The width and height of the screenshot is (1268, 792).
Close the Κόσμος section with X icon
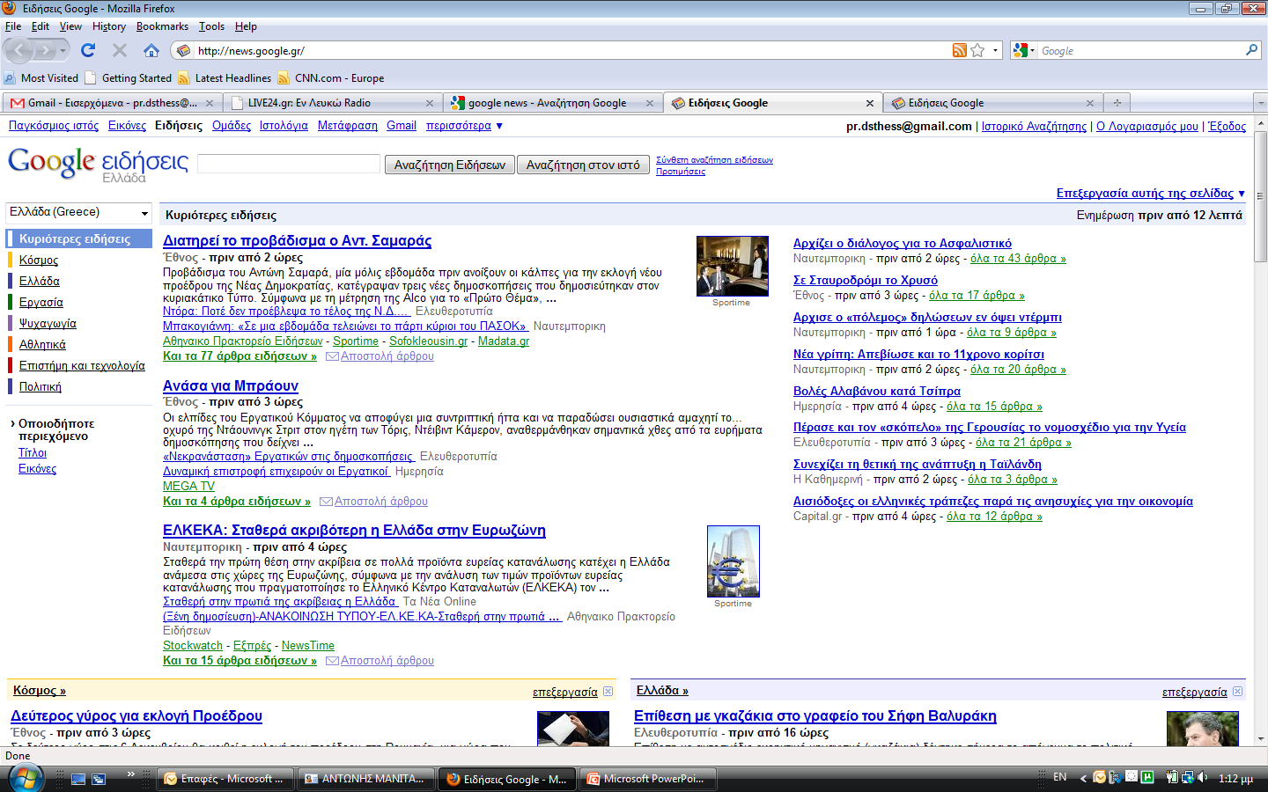click(x=608, y=692)
